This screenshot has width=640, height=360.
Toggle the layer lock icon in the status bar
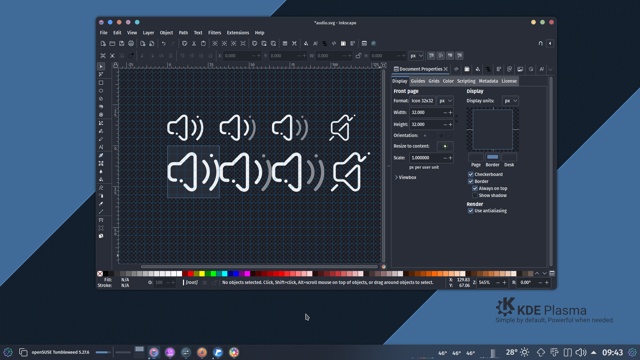214,283
